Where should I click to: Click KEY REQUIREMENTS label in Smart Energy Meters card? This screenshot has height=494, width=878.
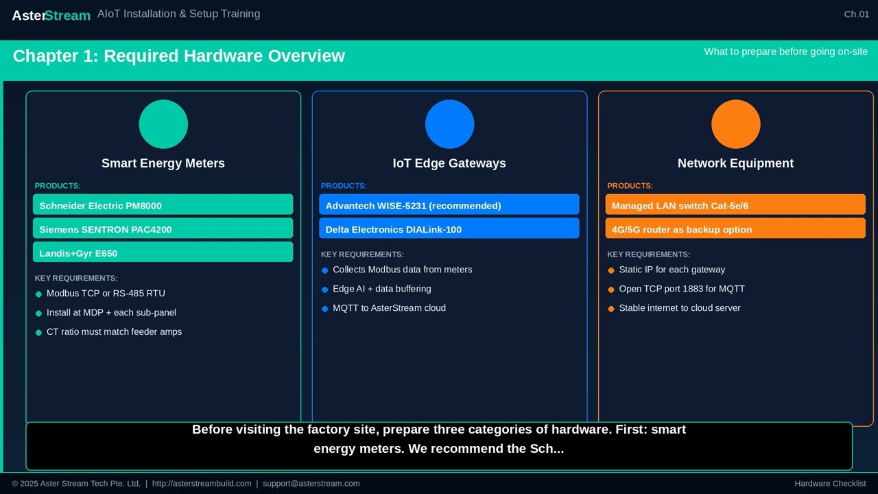[x=76, y=279]
